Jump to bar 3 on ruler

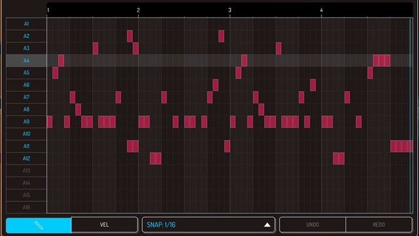[x=230, y=10]
